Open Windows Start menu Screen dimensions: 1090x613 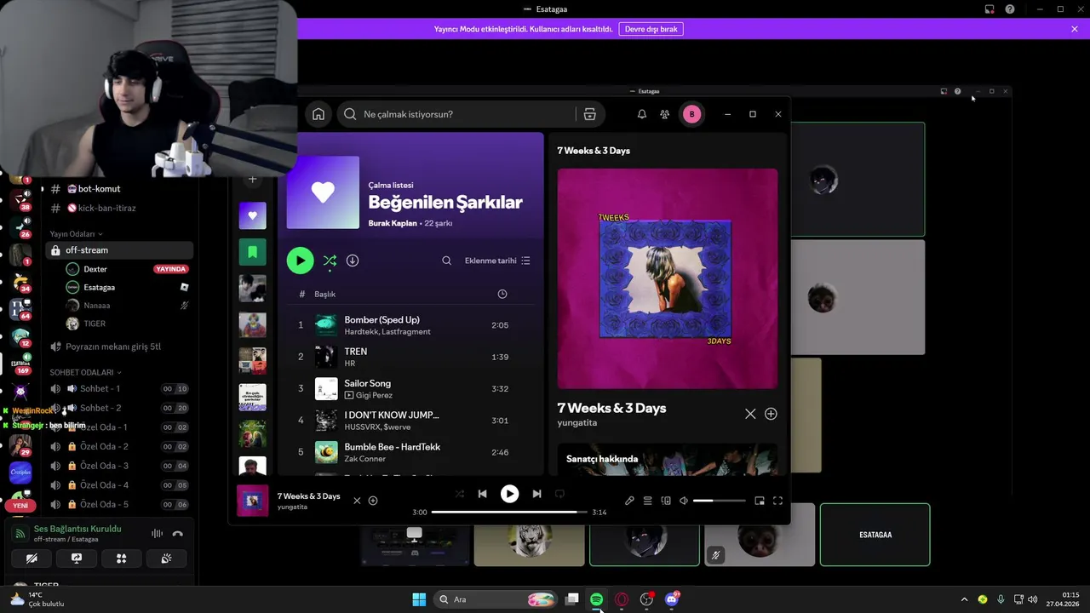(x=419, y=599)
